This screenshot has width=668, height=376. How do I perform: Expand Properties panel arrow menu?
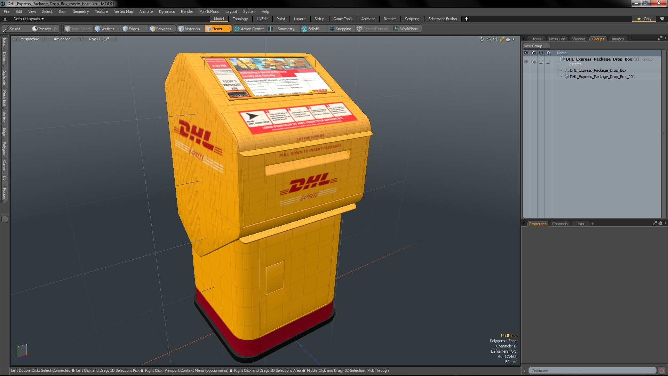click(x=665, y=224)
